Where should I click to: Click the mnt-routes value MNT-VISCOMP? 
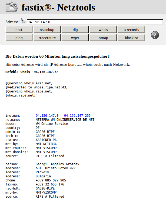pyautogui.click(x=46, y=148)
